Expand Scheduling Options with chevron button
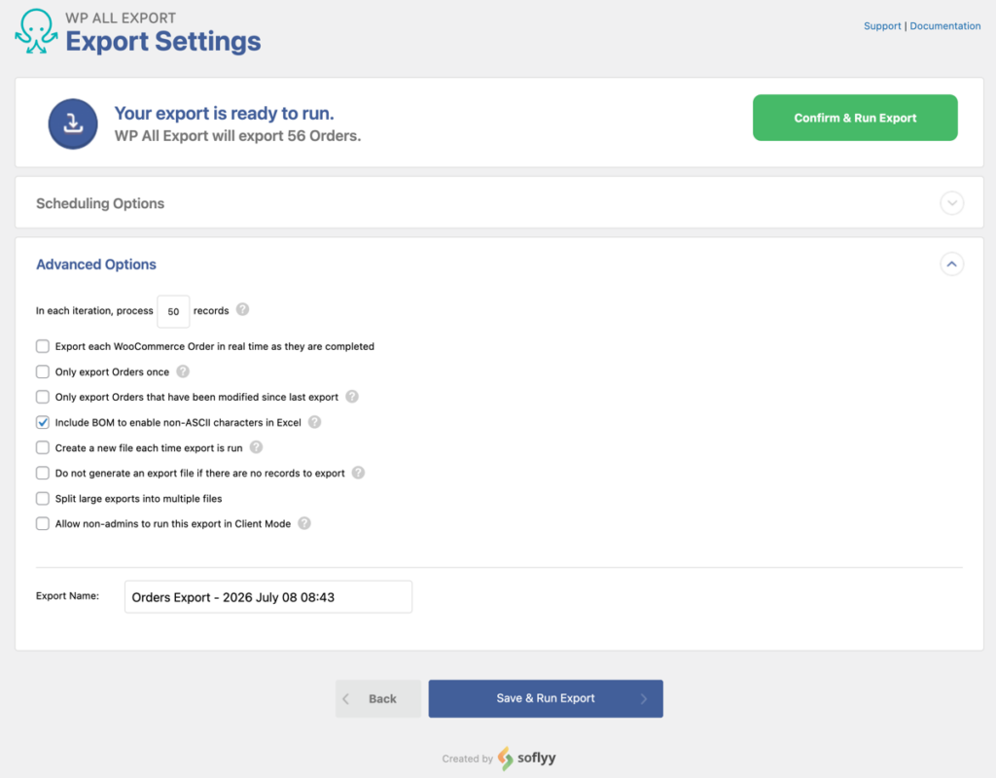Screen dimensions: 996x778 951,203
